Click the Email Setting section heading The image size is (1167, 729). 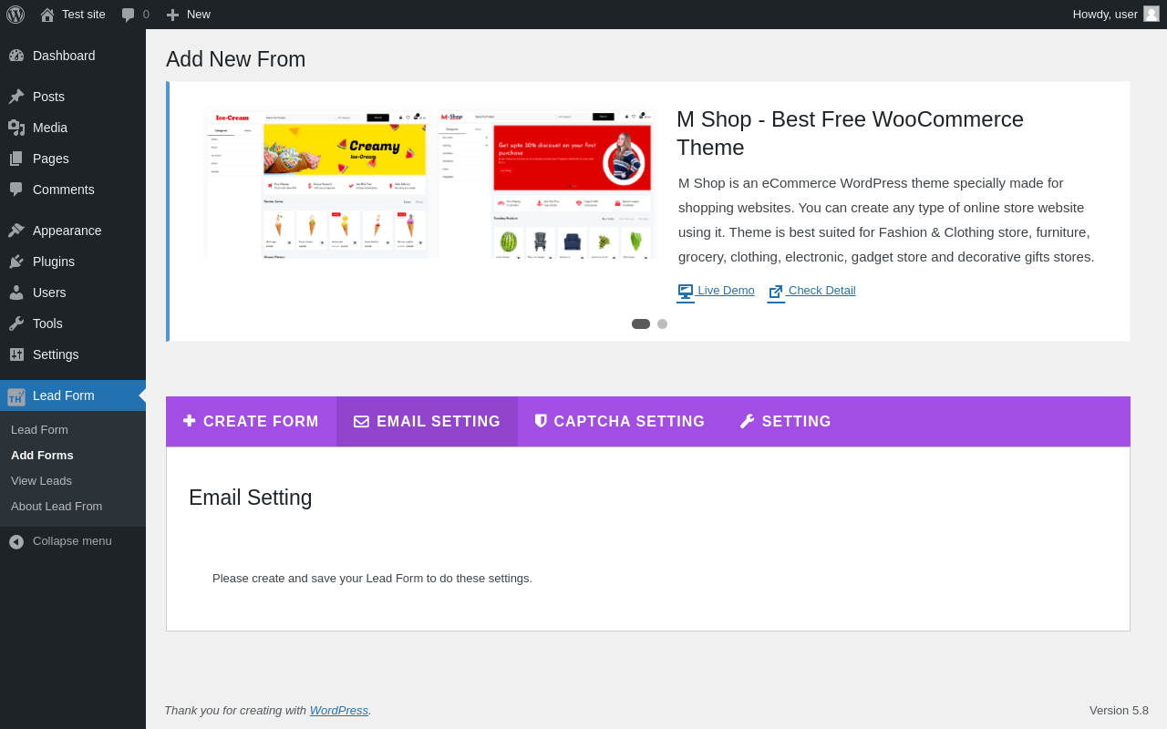tap(251, 498)
